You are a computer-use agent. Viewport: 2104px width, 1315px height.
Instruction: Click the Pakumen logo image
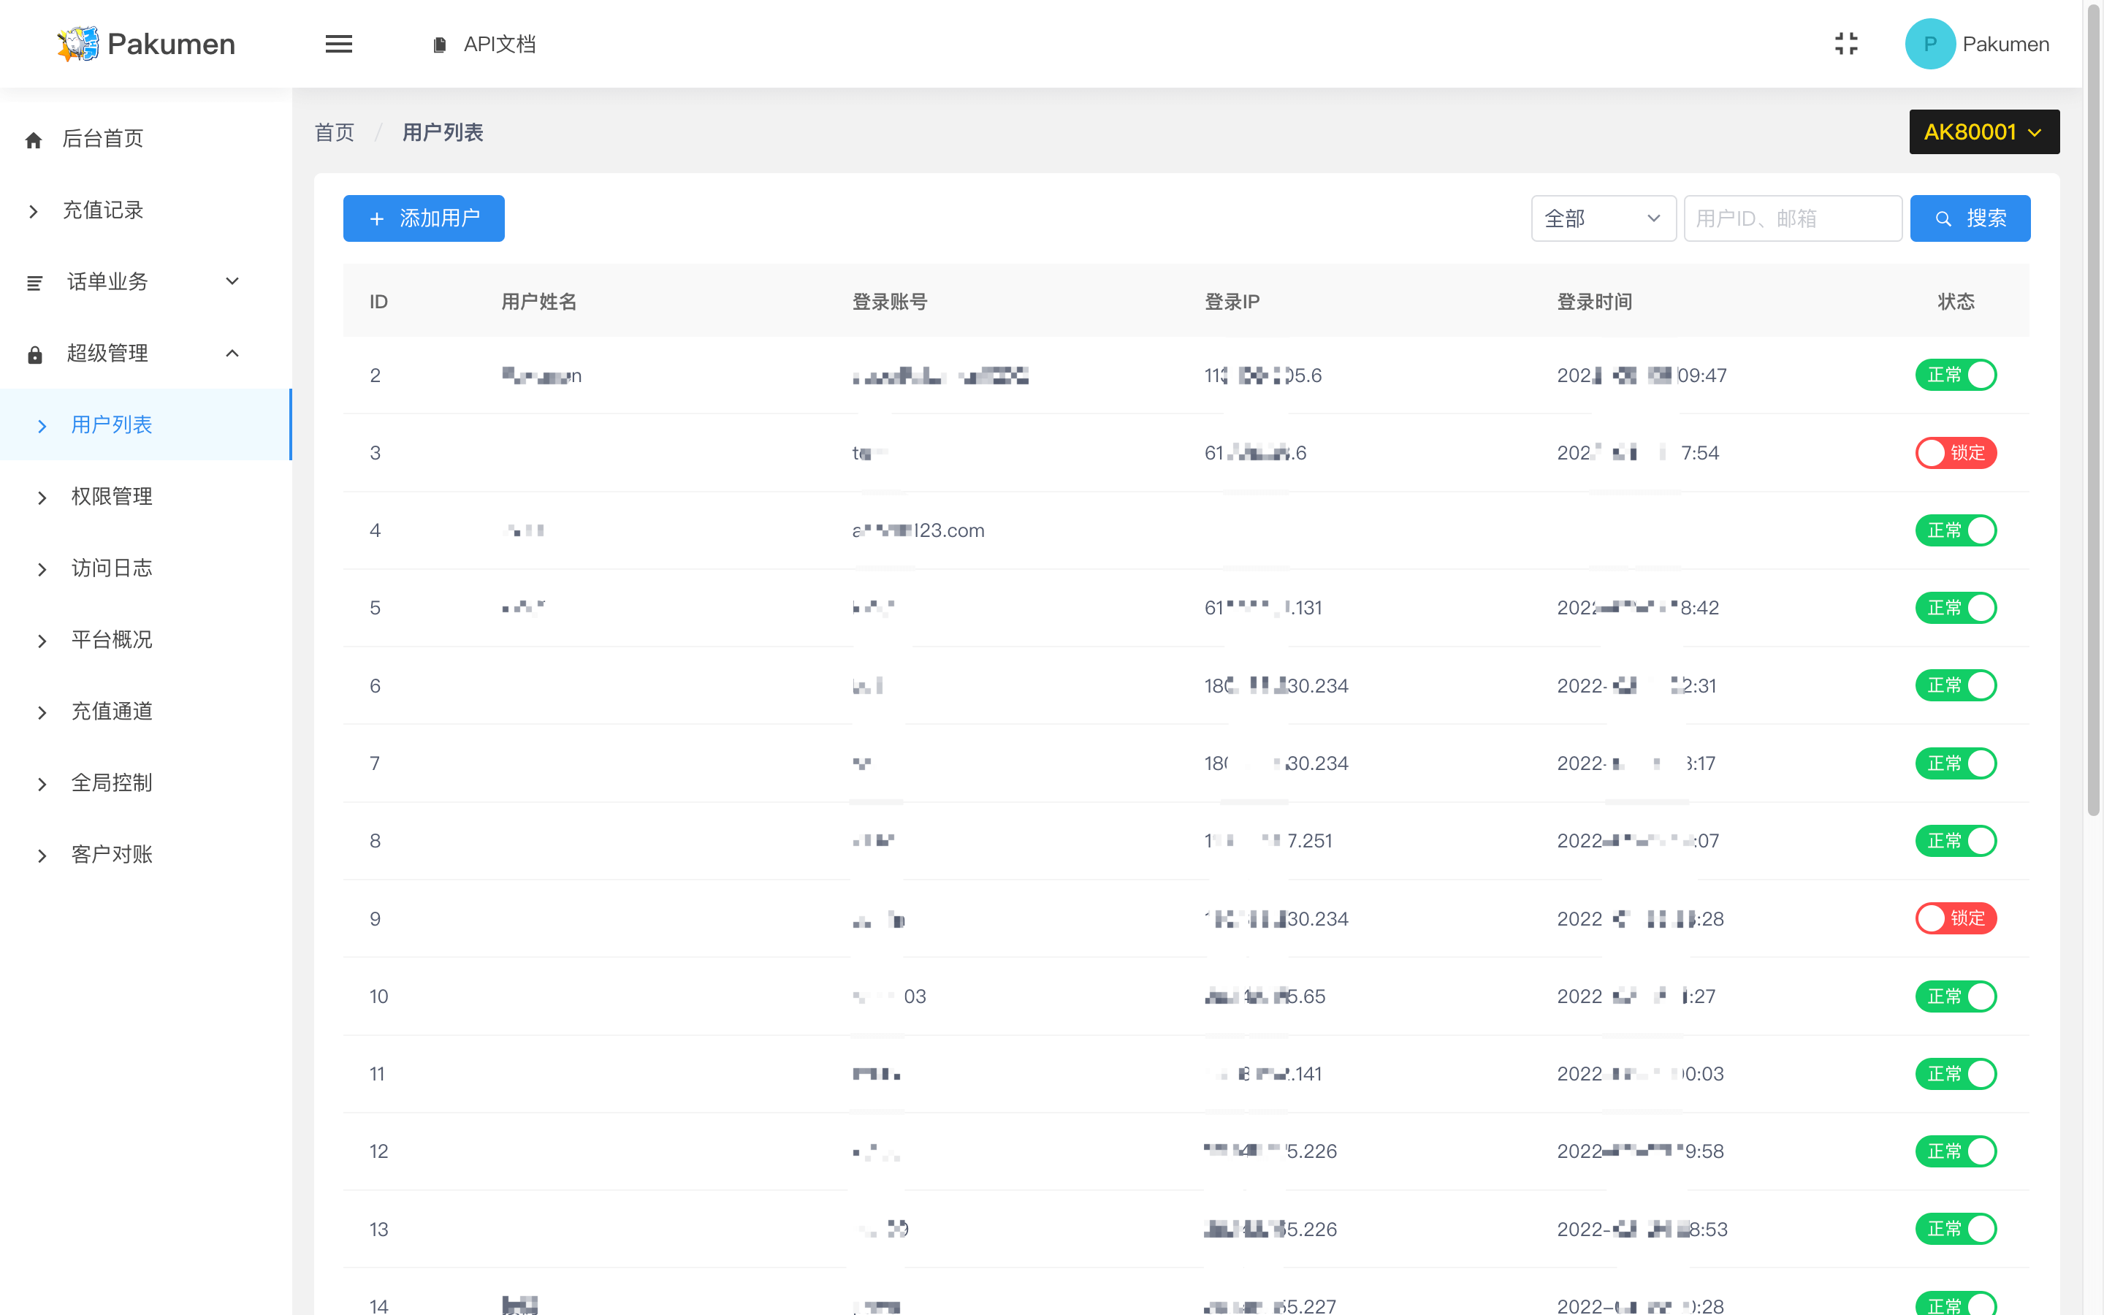[x=77, y=44]
